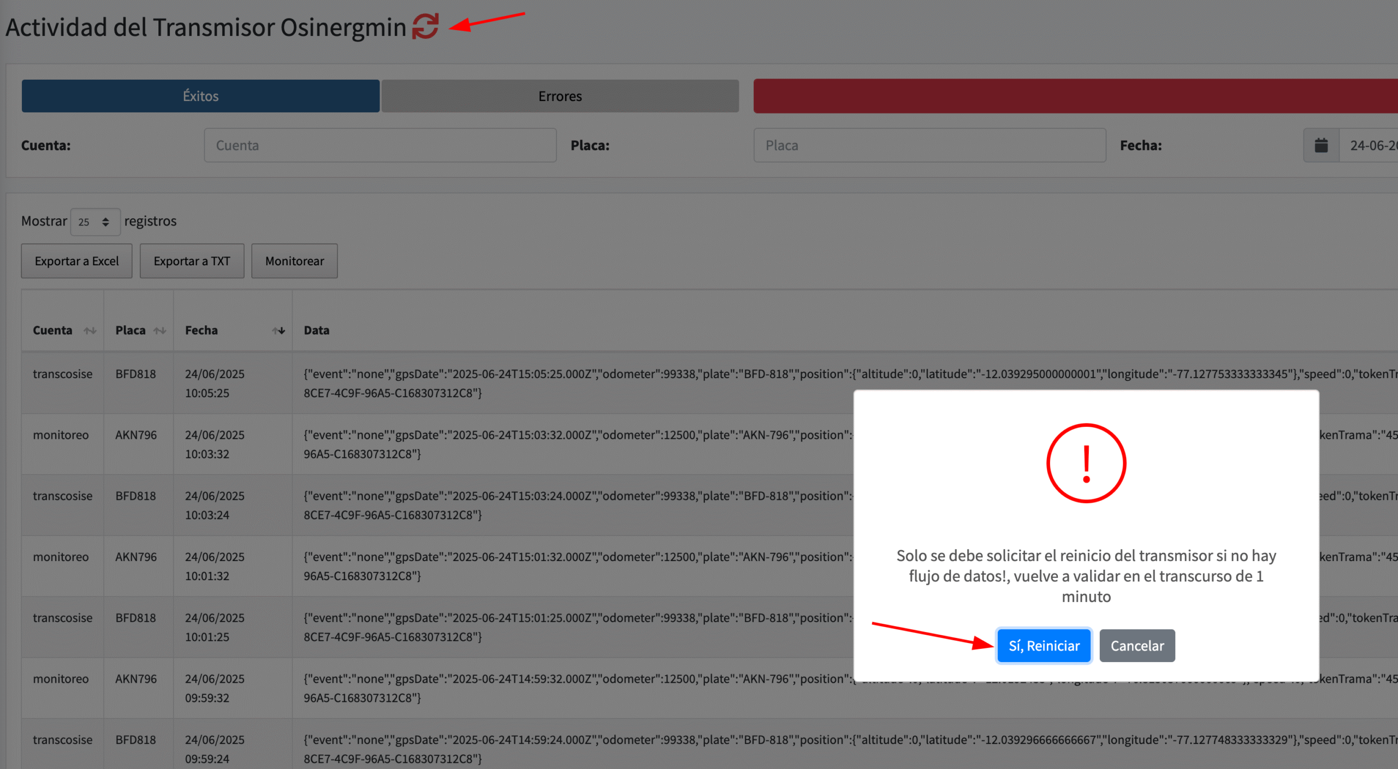Focus the Cuenta filter input field
The width and height of the screenshot is (1398, 769).
click(380, 145)
